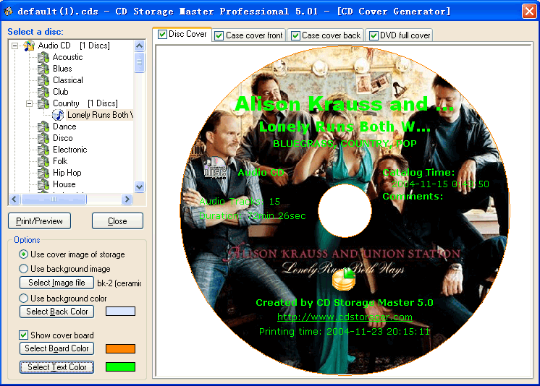This screenshot has height=386, width=540.
Task: Click the compact disc logo on the cover preview
Action: click(215, 168)
